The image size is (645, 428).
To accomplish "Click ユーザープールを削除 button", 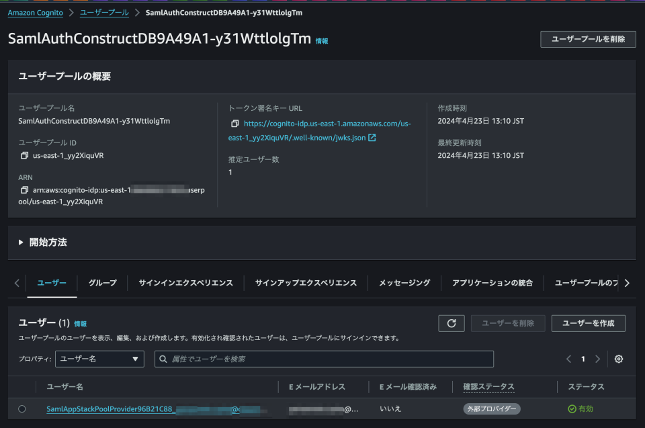I will 589,39.
